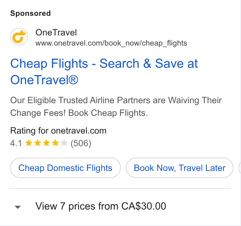Click the orange OneTravel logo icon
The width and height of the screenshot is (241, 226).
[19, 37]
